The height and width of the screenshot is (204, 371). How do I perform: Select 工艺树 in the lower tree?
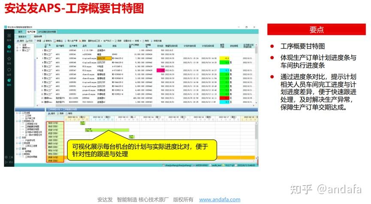tap(28, 116)
